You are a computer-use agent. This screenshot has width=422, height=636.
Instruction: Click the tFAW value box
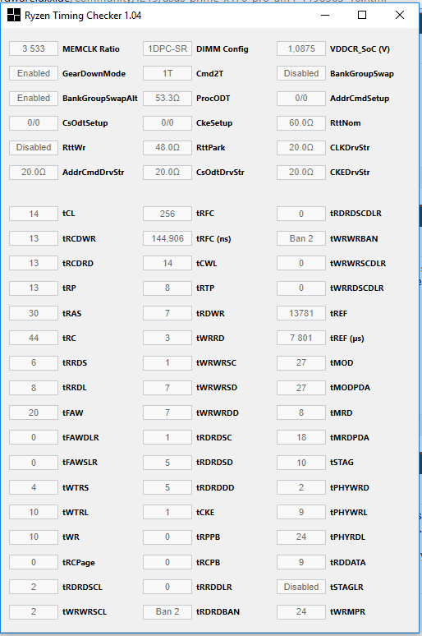click(34, 412)
